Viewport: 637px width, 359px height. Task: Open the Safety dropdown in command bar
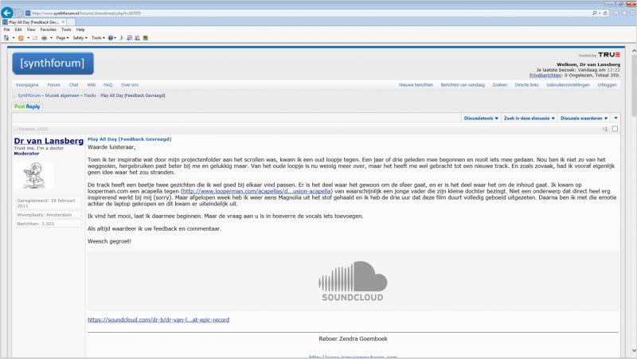point(80,37)
